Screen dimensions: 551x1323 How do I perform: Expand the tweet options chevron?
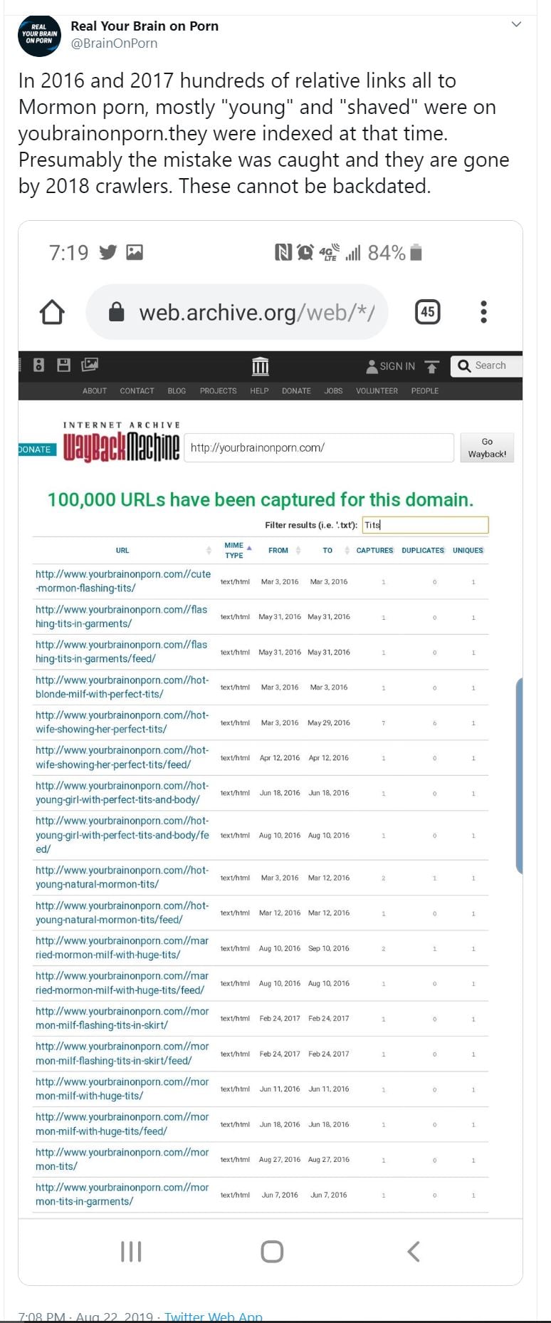pyautogui.click(x=517, y=24)
